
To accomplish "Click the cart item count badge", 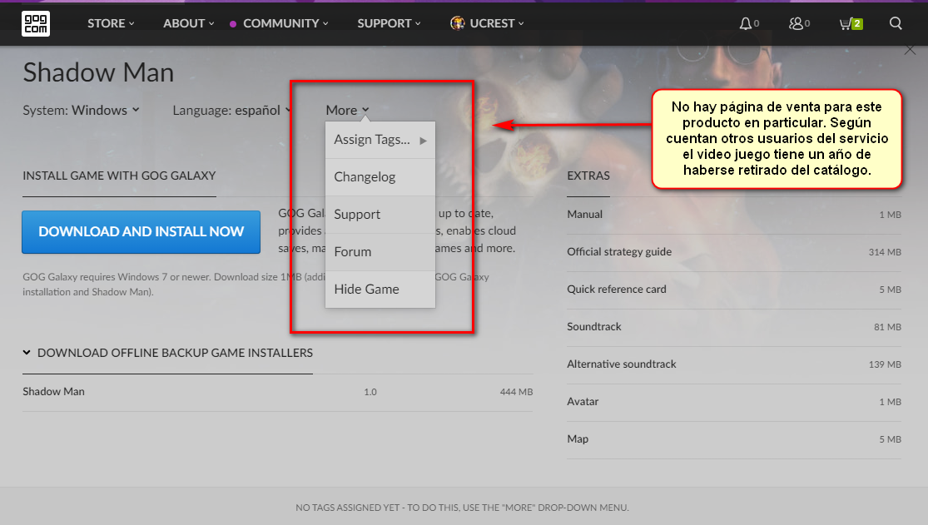I will click(857, 23).
